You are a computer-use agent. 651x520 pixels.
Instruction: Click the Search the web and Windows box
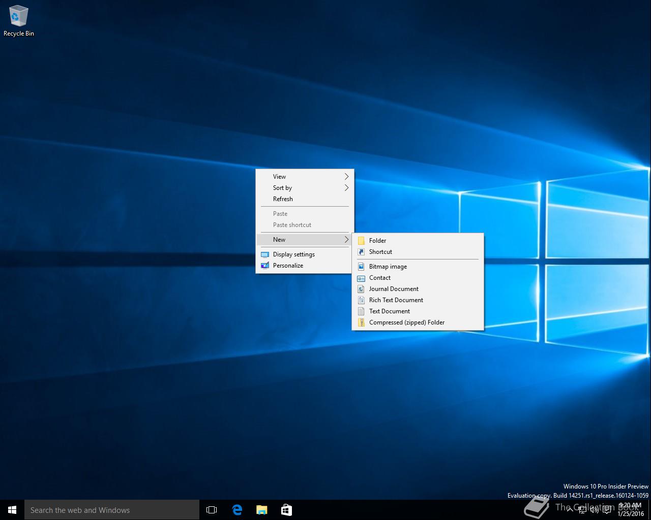[x=112, y=510]
